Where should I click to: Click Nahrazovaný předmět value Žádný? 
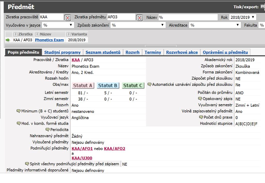click(x=77, y=136)
